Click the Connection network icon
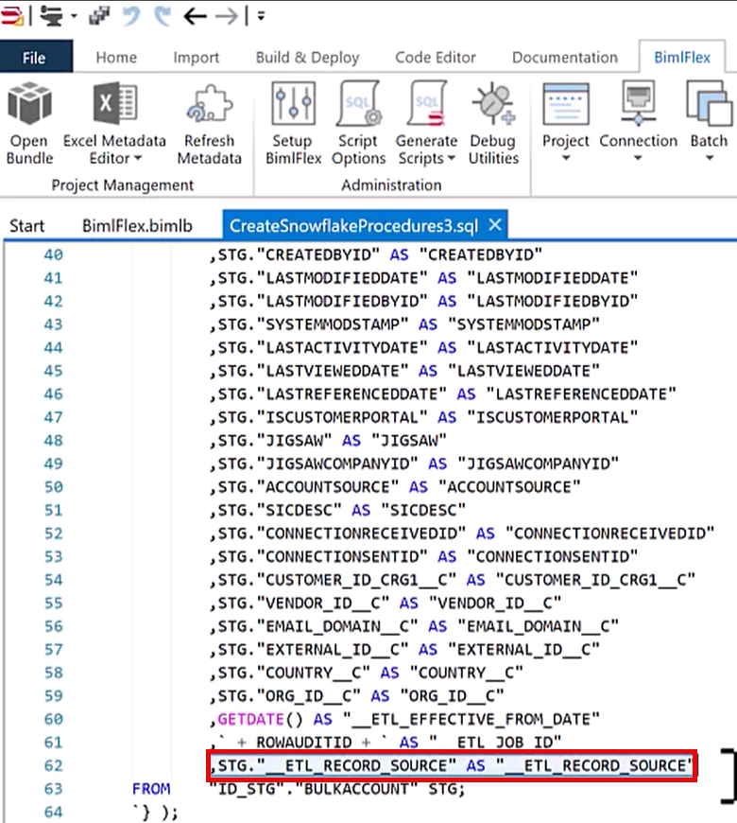The width and height of the screenshot is (737, 823). (x=638, y=103)
